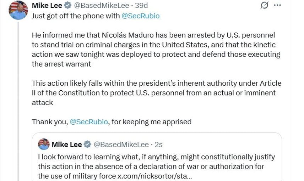Click the verified badge in the quoted post

87,145
